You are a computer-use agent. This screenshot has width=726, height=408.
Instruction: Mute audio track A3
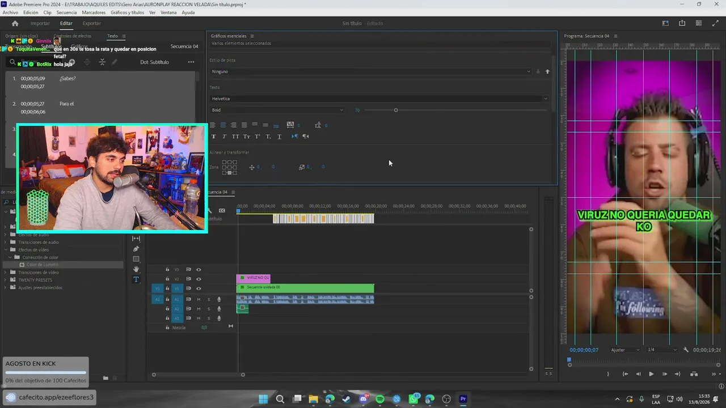coord(199,318)
